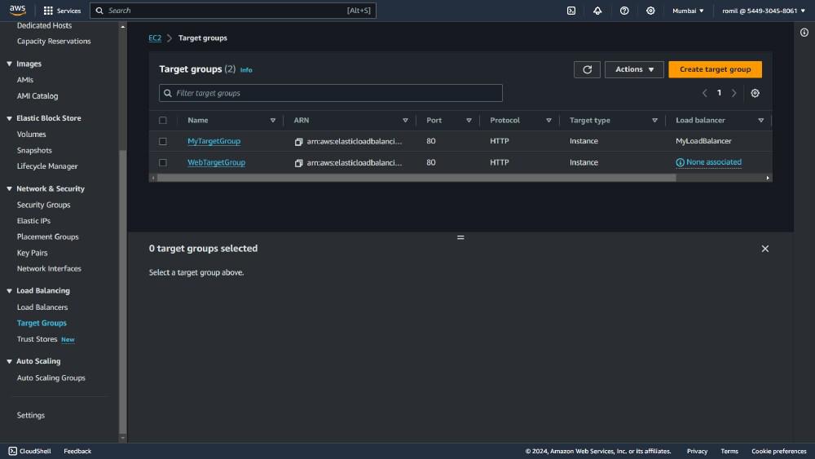Click the None associated info icon

[680, 163]
